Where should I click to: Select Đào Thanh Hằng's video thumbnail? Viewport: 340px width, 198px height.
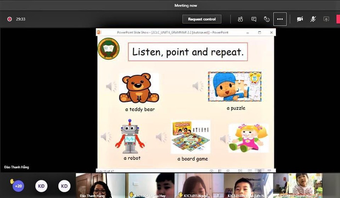pos(100,185)
